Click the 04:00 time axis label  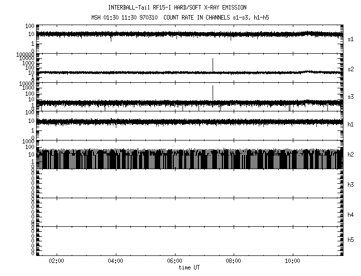[x=116, y=261]
